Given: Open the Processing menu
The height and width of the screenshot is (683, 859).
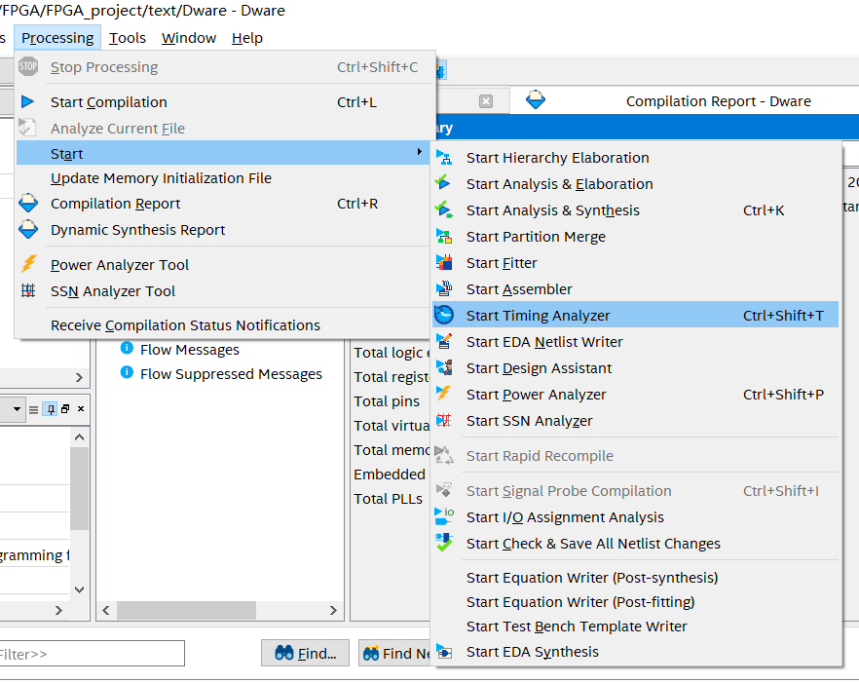Looking at the screenshot, I should (57, 38).
